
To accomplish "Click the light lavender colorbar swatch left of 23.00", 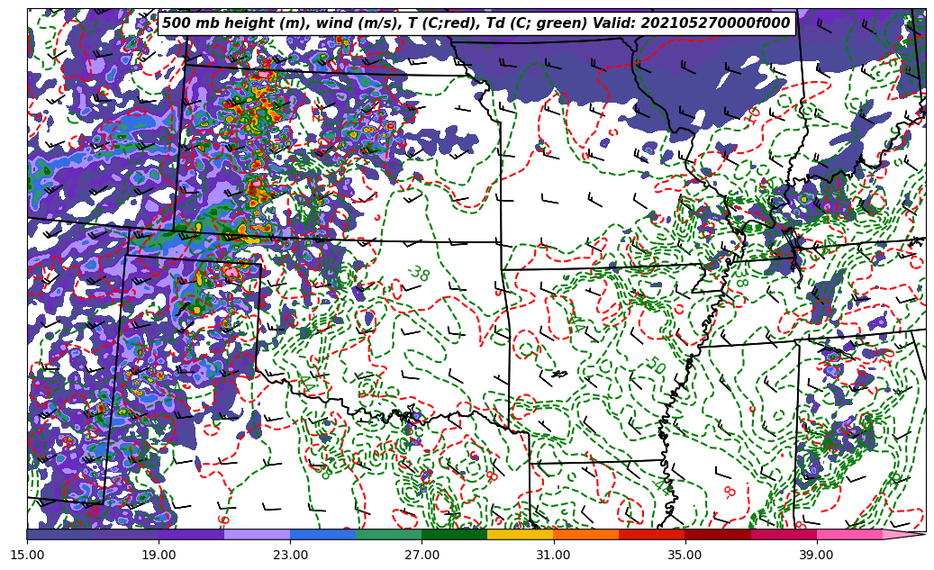I will click(x=257, y=534).
